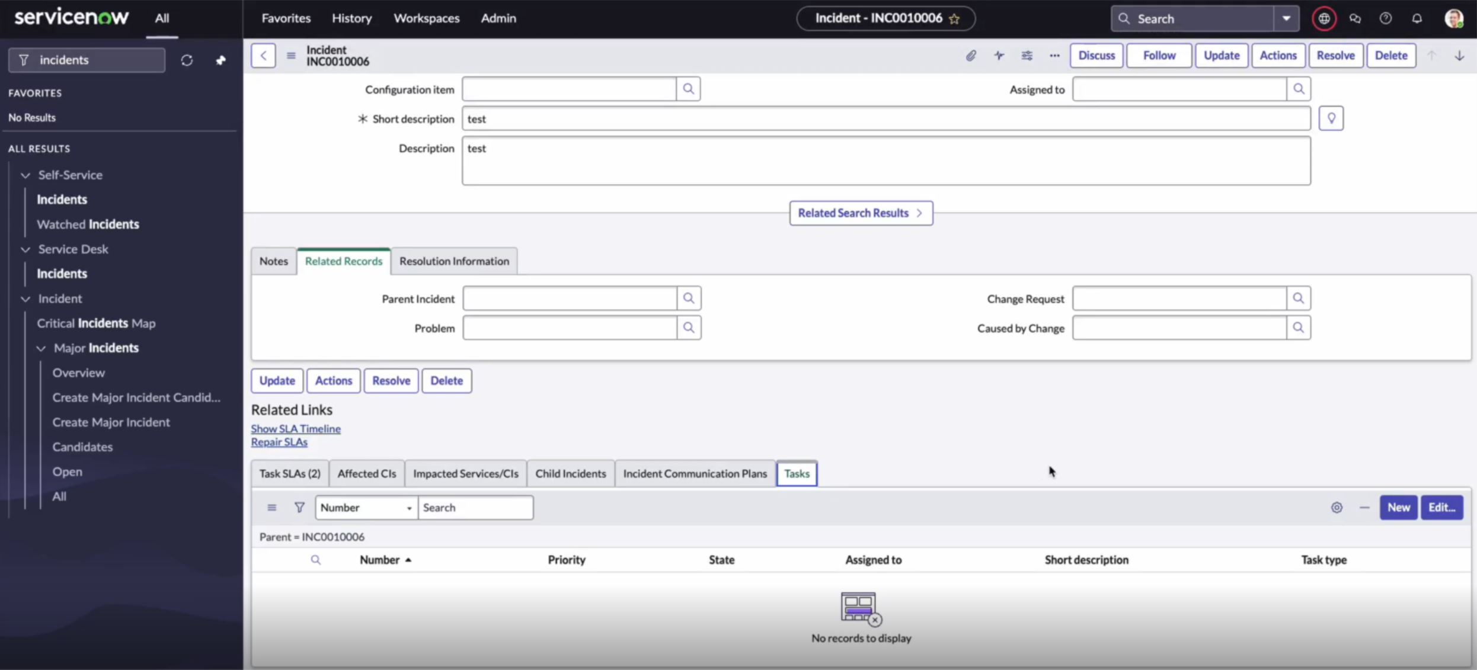Favorite the Incident INC0010006 star
Image resolution: width=1477 pixels, height=670 pixels.
pos(954,19)
